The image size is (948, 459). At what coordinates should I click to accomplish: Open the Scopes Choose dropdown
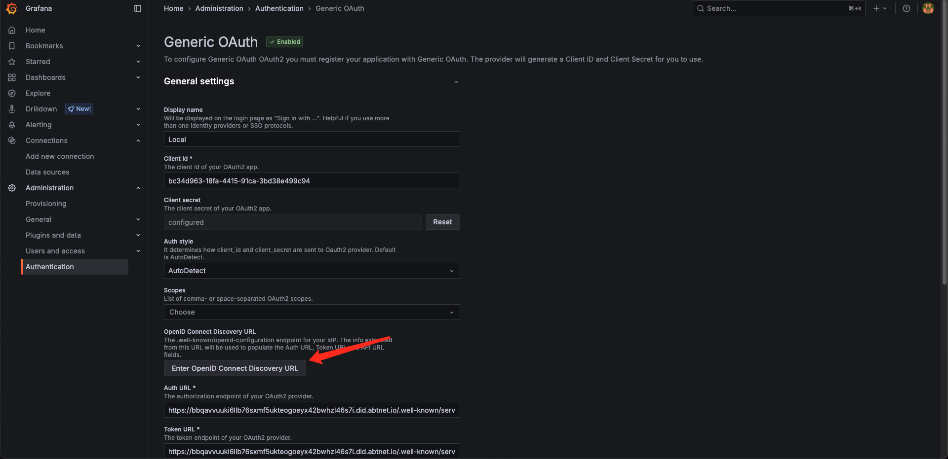(312, 312)
